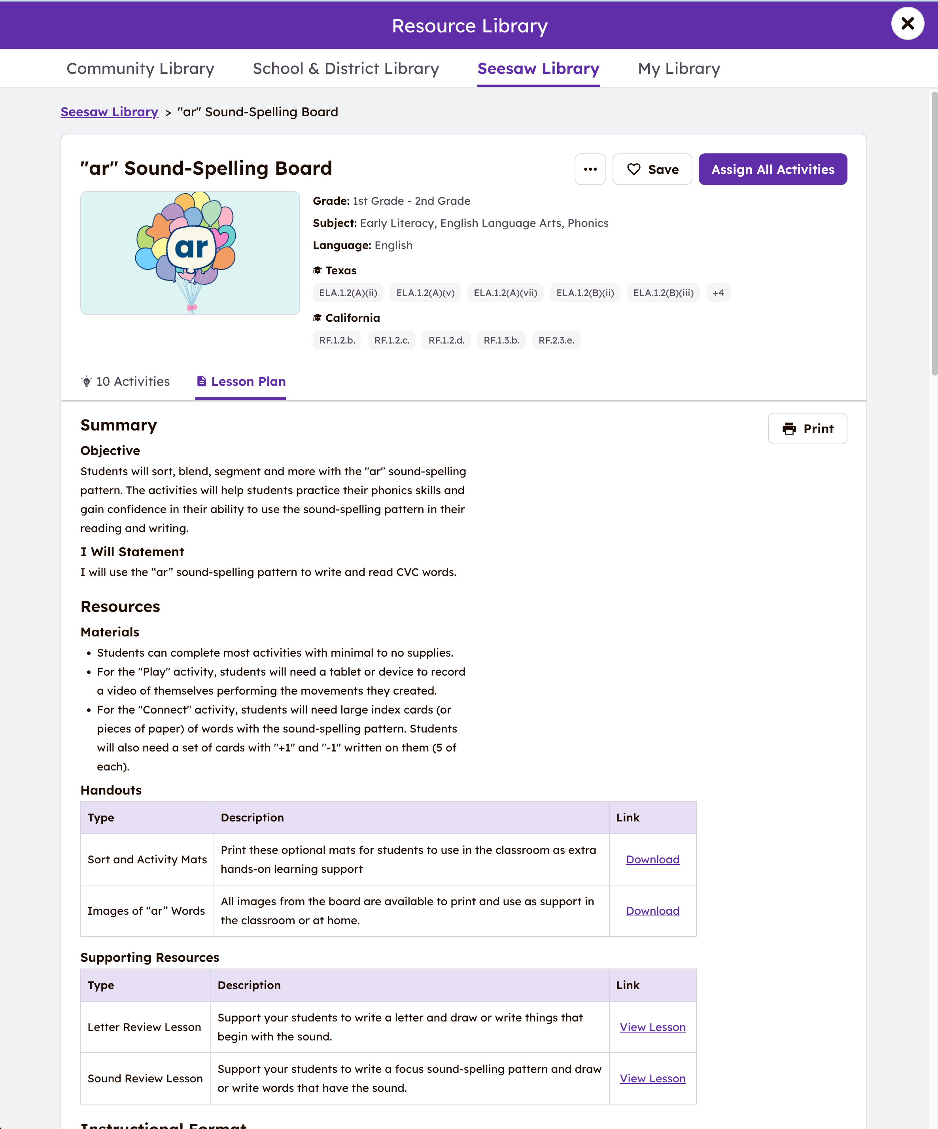Close the Resource Library dialog

click(x=907, y=24)
